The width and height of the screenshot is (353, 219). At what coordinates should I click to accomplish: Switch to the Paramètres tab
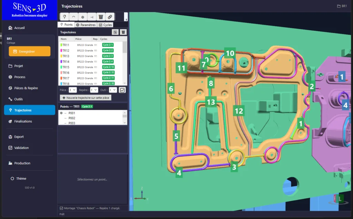click(x=86, y=25)
